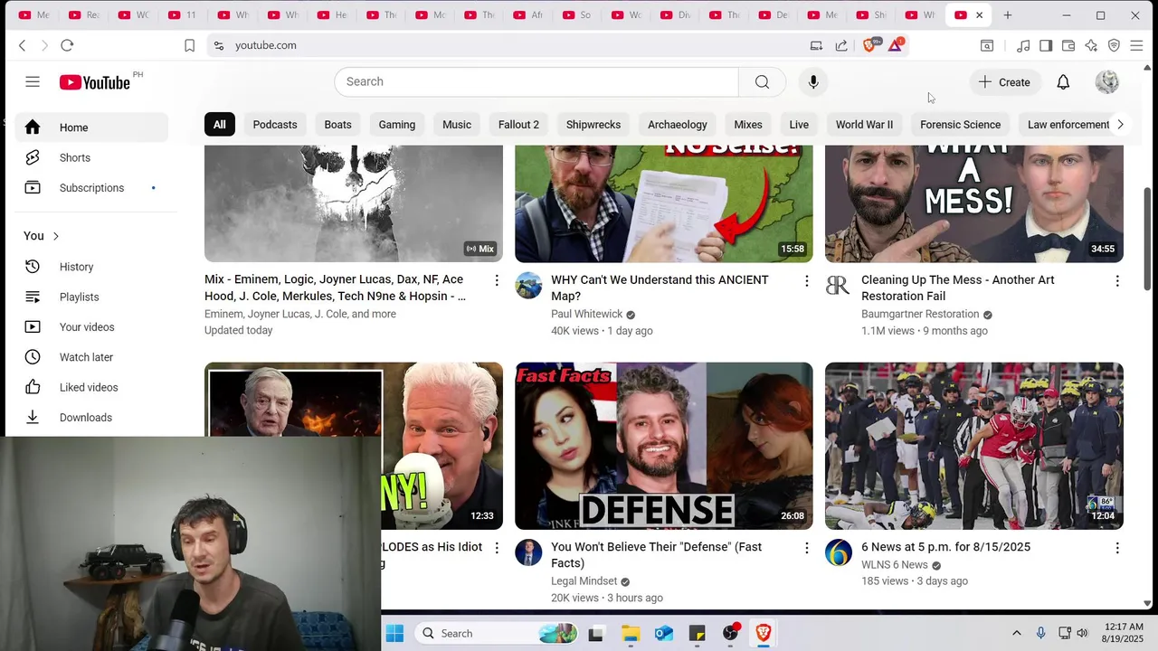Open the browser main menu

click(1137, 45)
